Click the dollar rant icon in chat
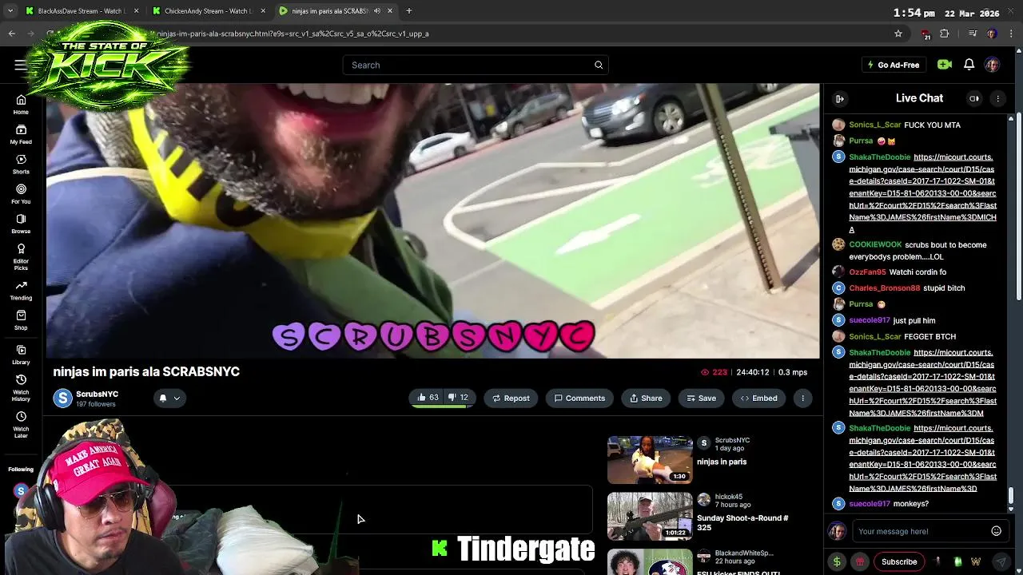Viewport: 1023px width, 575px height. (837, 561)
